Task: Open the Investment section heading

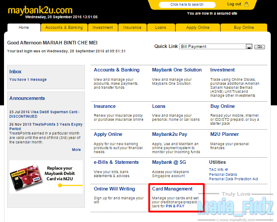Action: click(x=222, y=70)
